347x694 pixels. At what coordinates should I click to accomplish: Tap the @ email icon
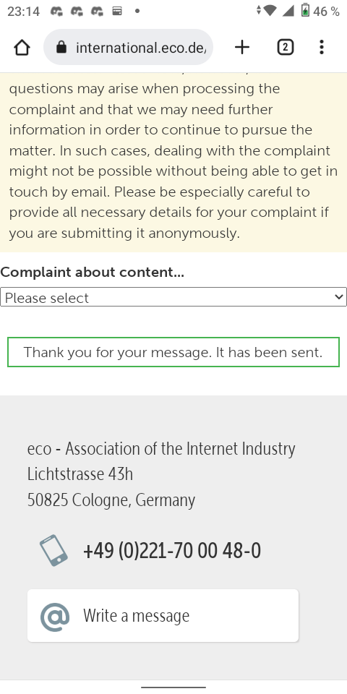click(x=55, y=617)
